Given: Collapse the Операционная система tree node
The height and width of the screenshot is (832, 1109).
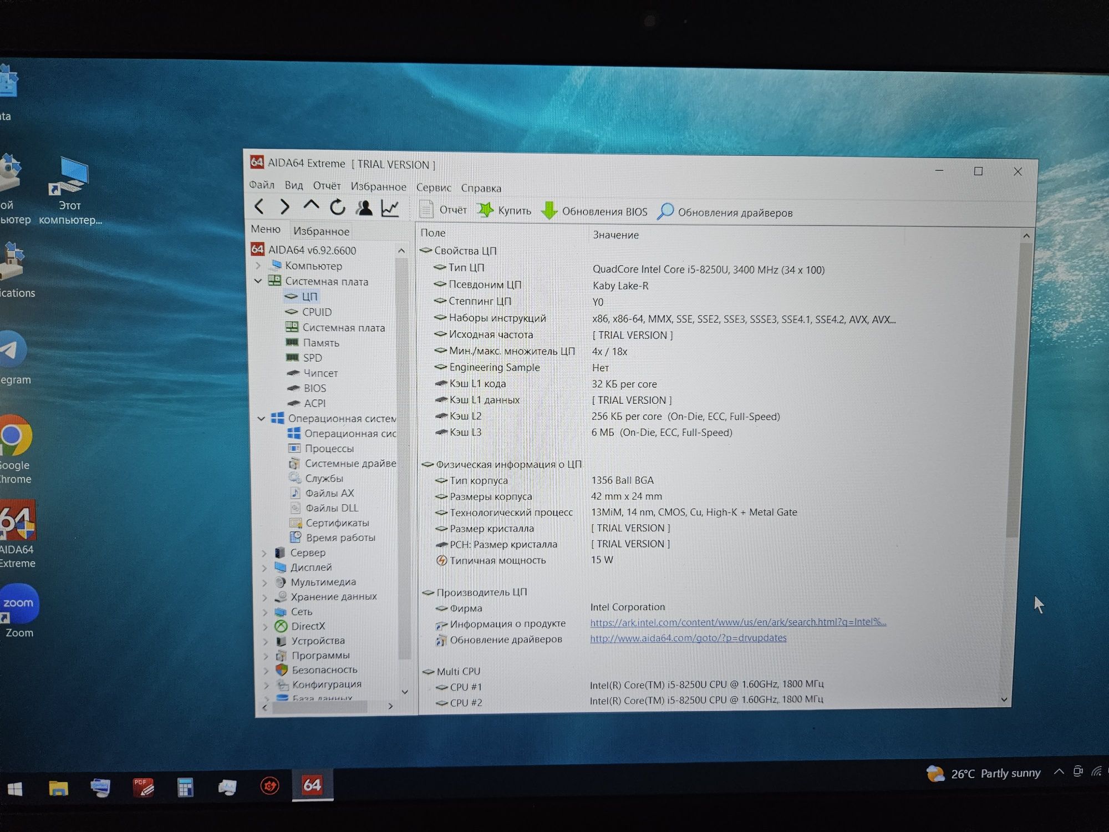Looking at the screenshot, I should tap(261, 418).
